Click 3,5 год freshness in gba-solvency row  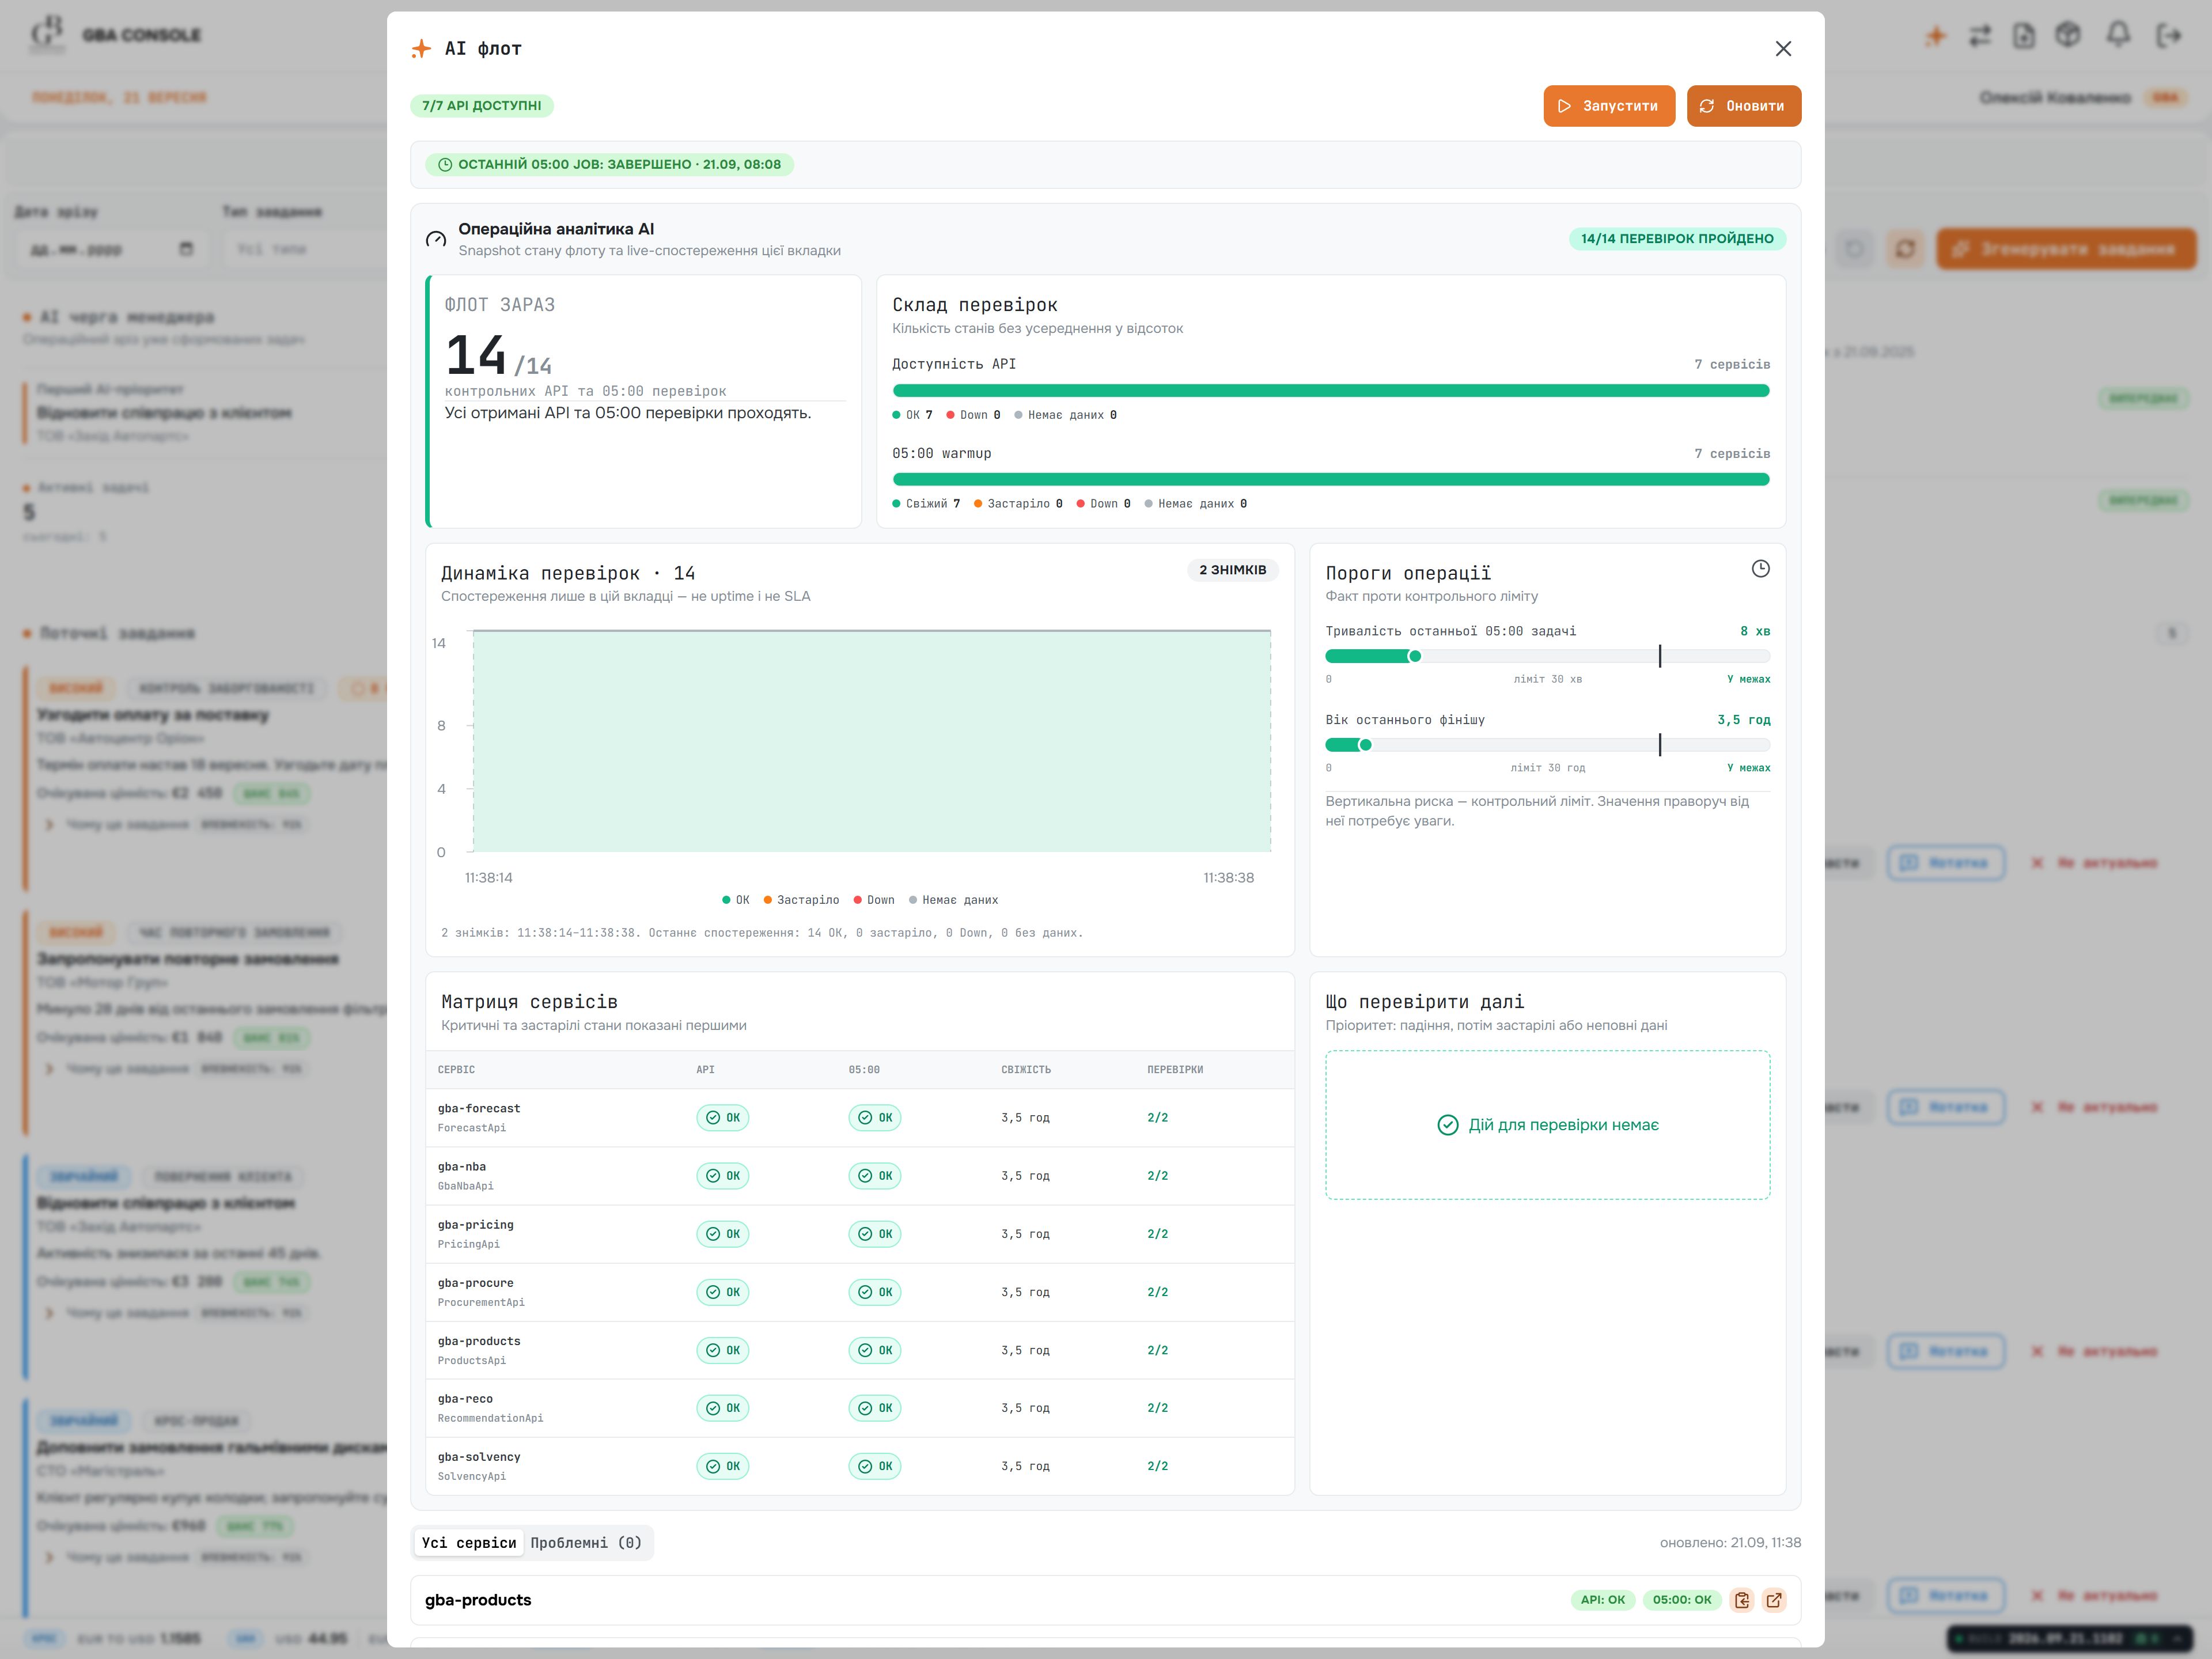[x=1025, y=1466]
